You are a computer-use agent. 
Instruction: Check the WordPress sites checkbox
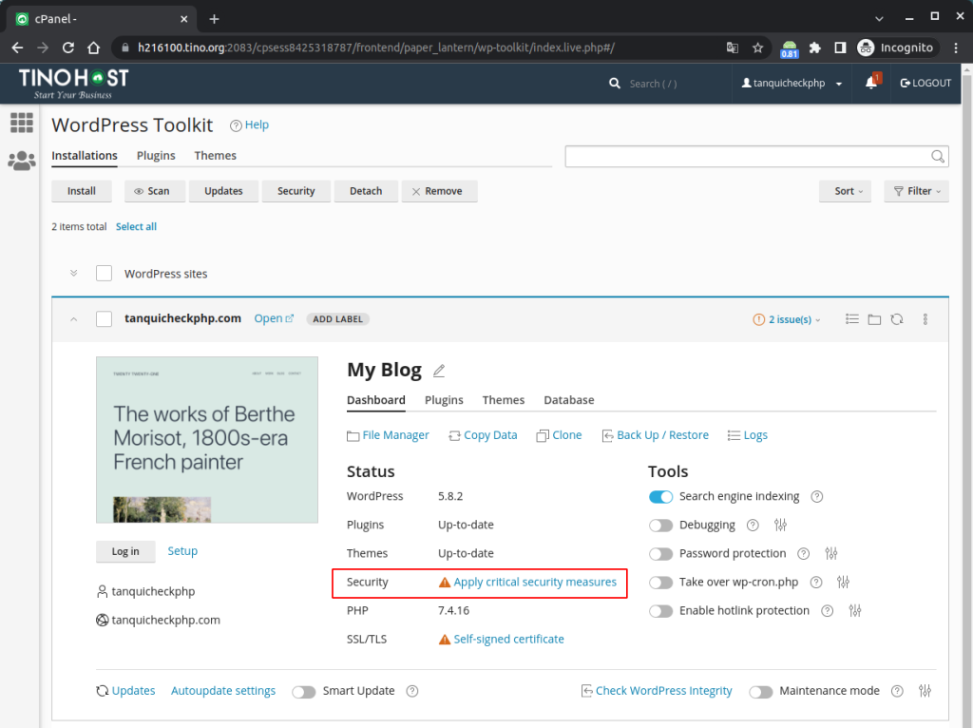[104, 273]
